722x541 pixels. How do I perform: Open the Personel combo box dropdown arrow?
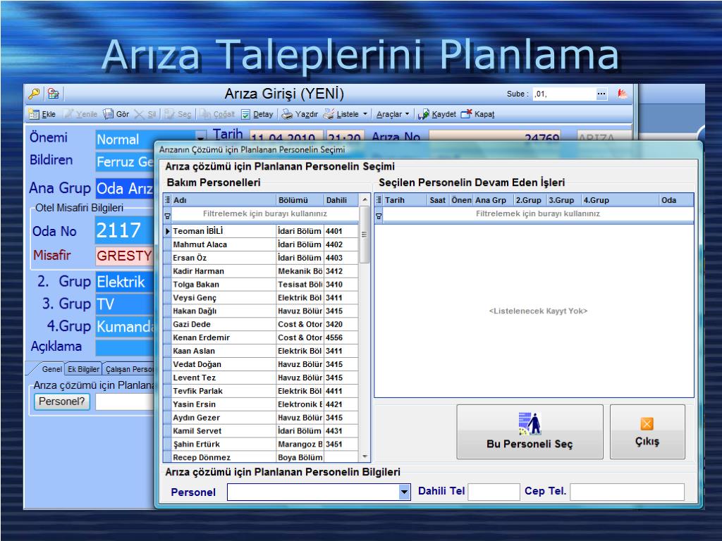[x=404, y=492]
